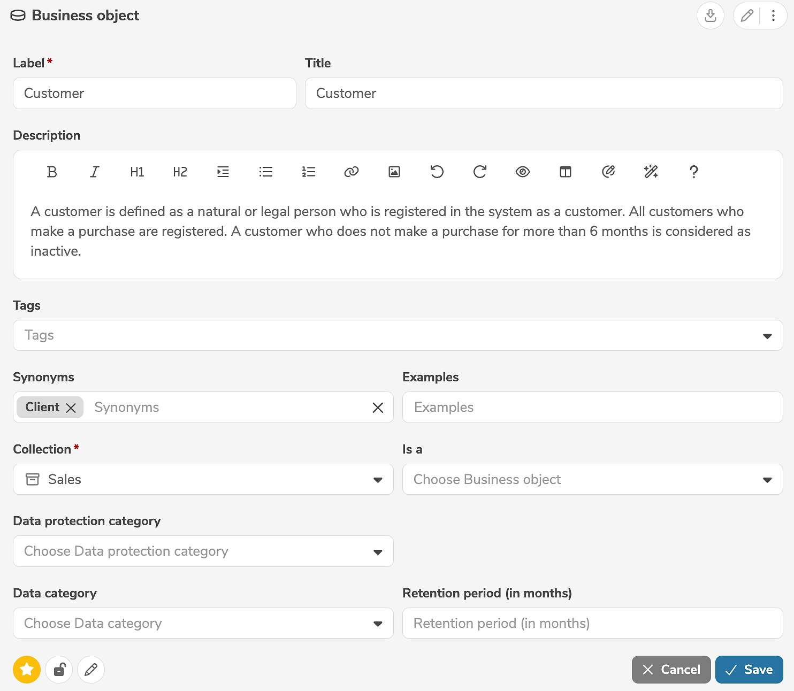This screenshot has height=691, width=794.
Task: Save the business object
Action: (749, 670)
